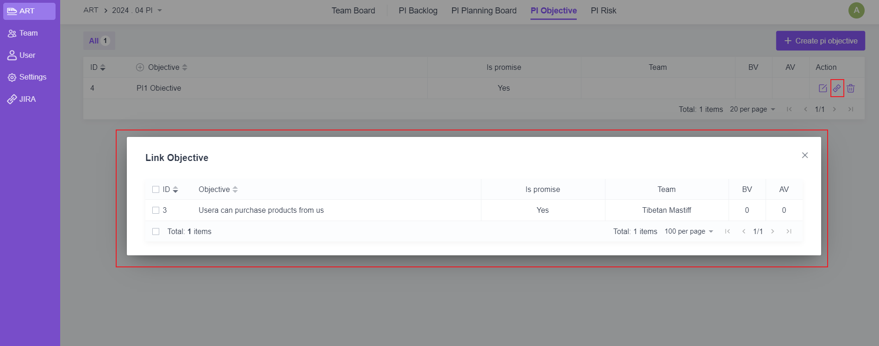Click the ART breadcrumb link
Screen dimensions: 879x346
click(x=91, y=10)
